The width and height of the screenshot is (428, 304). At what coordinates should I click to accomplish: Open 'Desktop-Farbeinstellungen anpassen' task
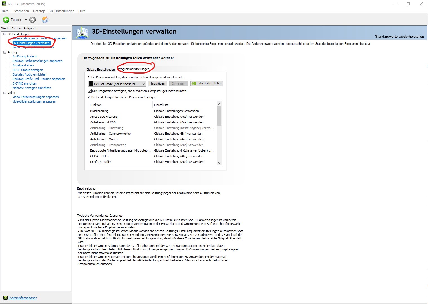[x=37, y=61]
